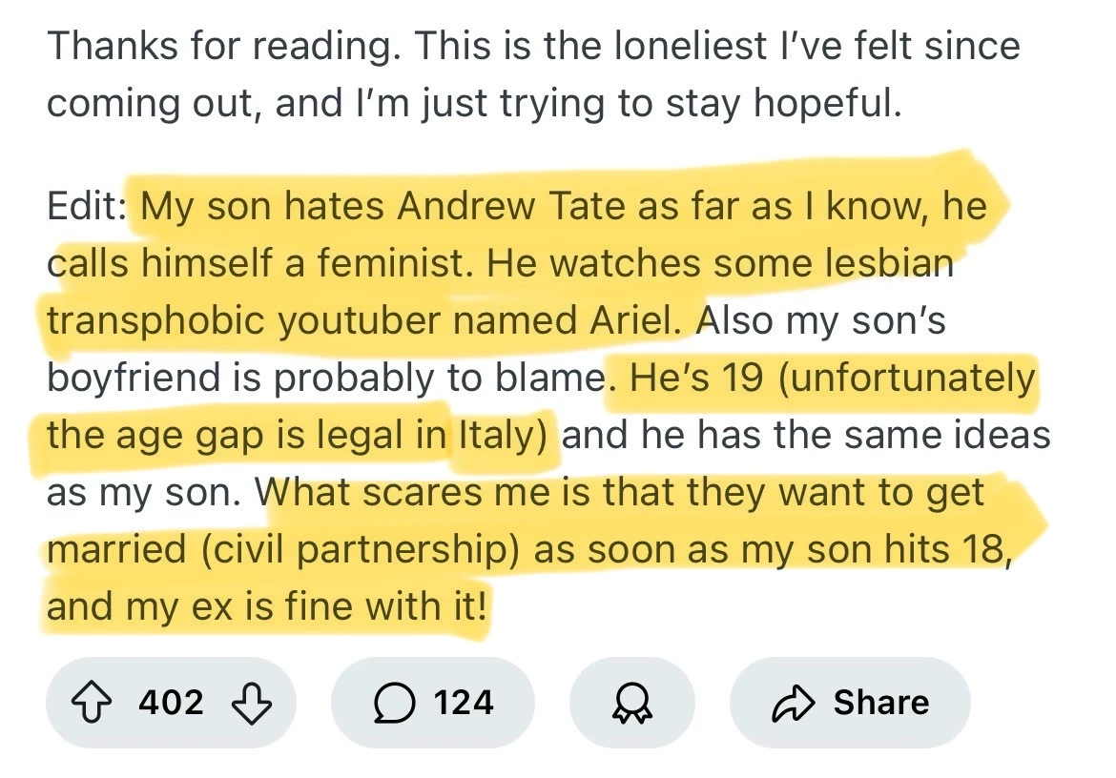Click the word "Edit:" in the post
Viewport: 1116px width, 778px height.
[86, 207]
